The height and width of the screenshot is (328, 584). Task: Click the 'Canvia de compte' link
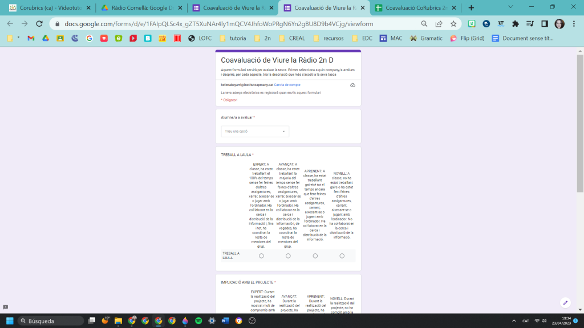click(287, 85)
